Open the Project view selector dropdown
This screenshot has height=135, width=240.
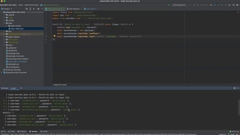pyautogui.click(x=7, y=9)
